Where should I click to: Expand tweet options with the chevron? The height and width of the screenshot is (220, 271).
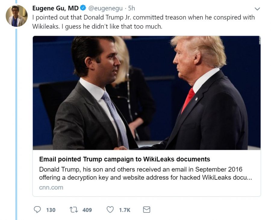(x=257, y=9)
